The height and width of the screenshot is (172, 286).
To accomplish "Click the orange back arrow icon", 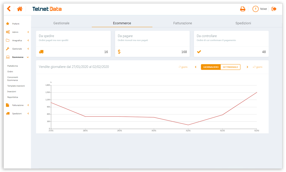I will [x=9, y=9].
